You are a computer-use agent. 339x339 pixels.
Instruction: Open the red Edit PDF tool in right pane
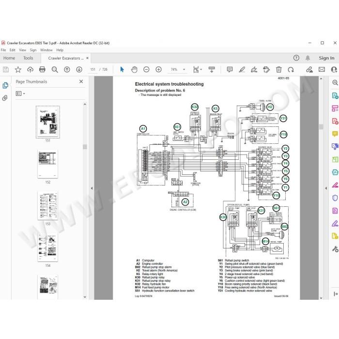pos(335,108)
